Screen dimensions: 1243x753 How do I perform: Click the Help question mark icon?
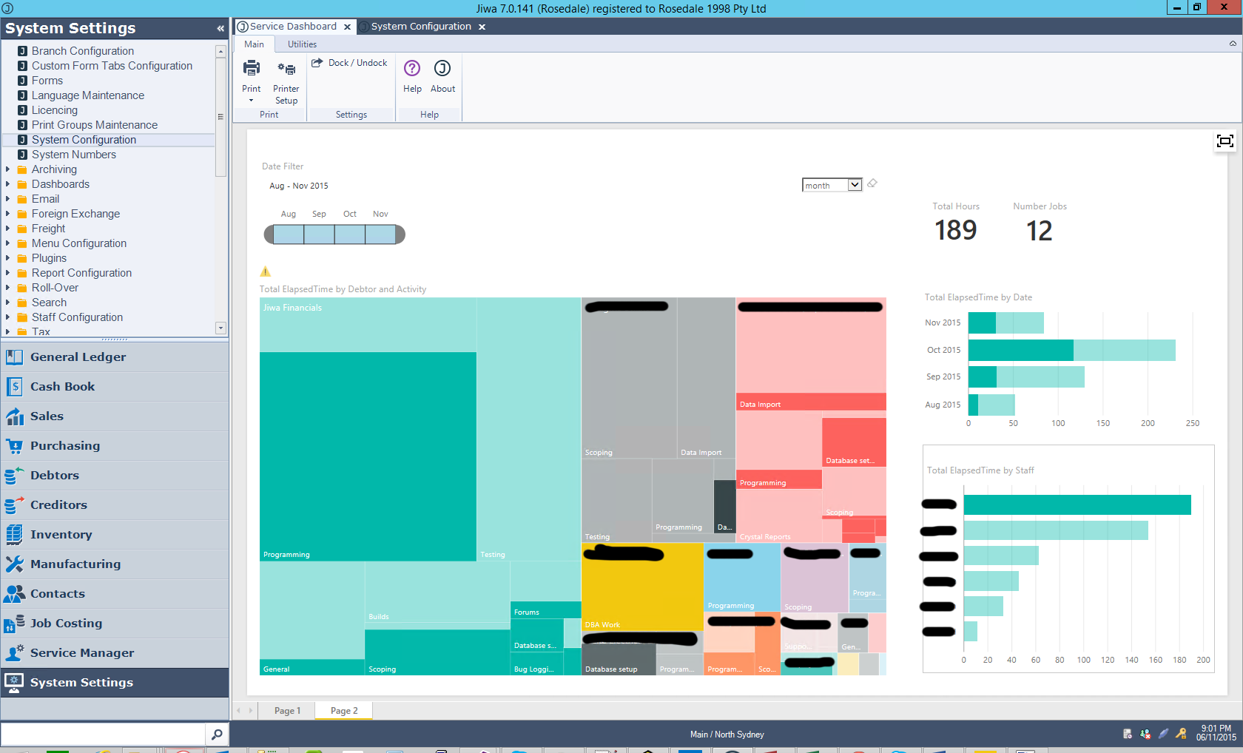tap(412, 69)
